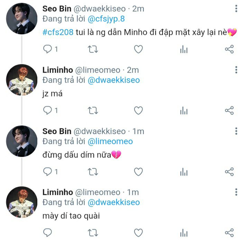Reply to Liminho's "jz má" tweet
Viewport: 249px width, 240px height.
coord(47,110)
